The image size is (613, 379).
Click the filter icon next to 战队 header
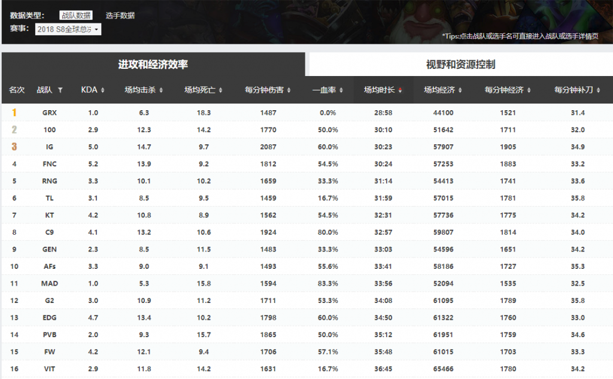tap(60, 90)
